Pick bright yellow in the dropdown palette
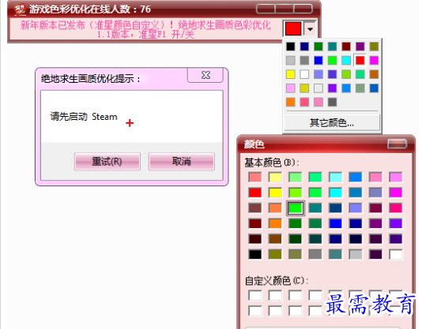 click(x=290, y=74)
